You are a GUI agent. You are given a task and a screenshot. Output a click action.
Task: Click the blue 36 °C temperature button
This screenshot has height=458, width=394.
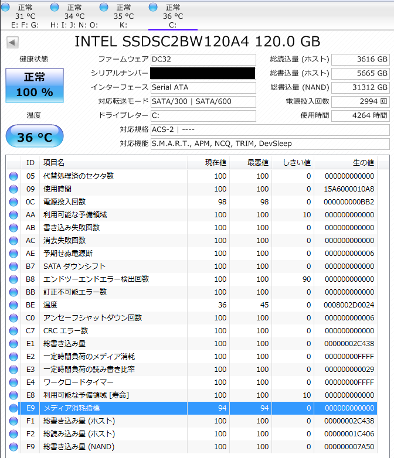pyautogui.click(x=35, y=136)
